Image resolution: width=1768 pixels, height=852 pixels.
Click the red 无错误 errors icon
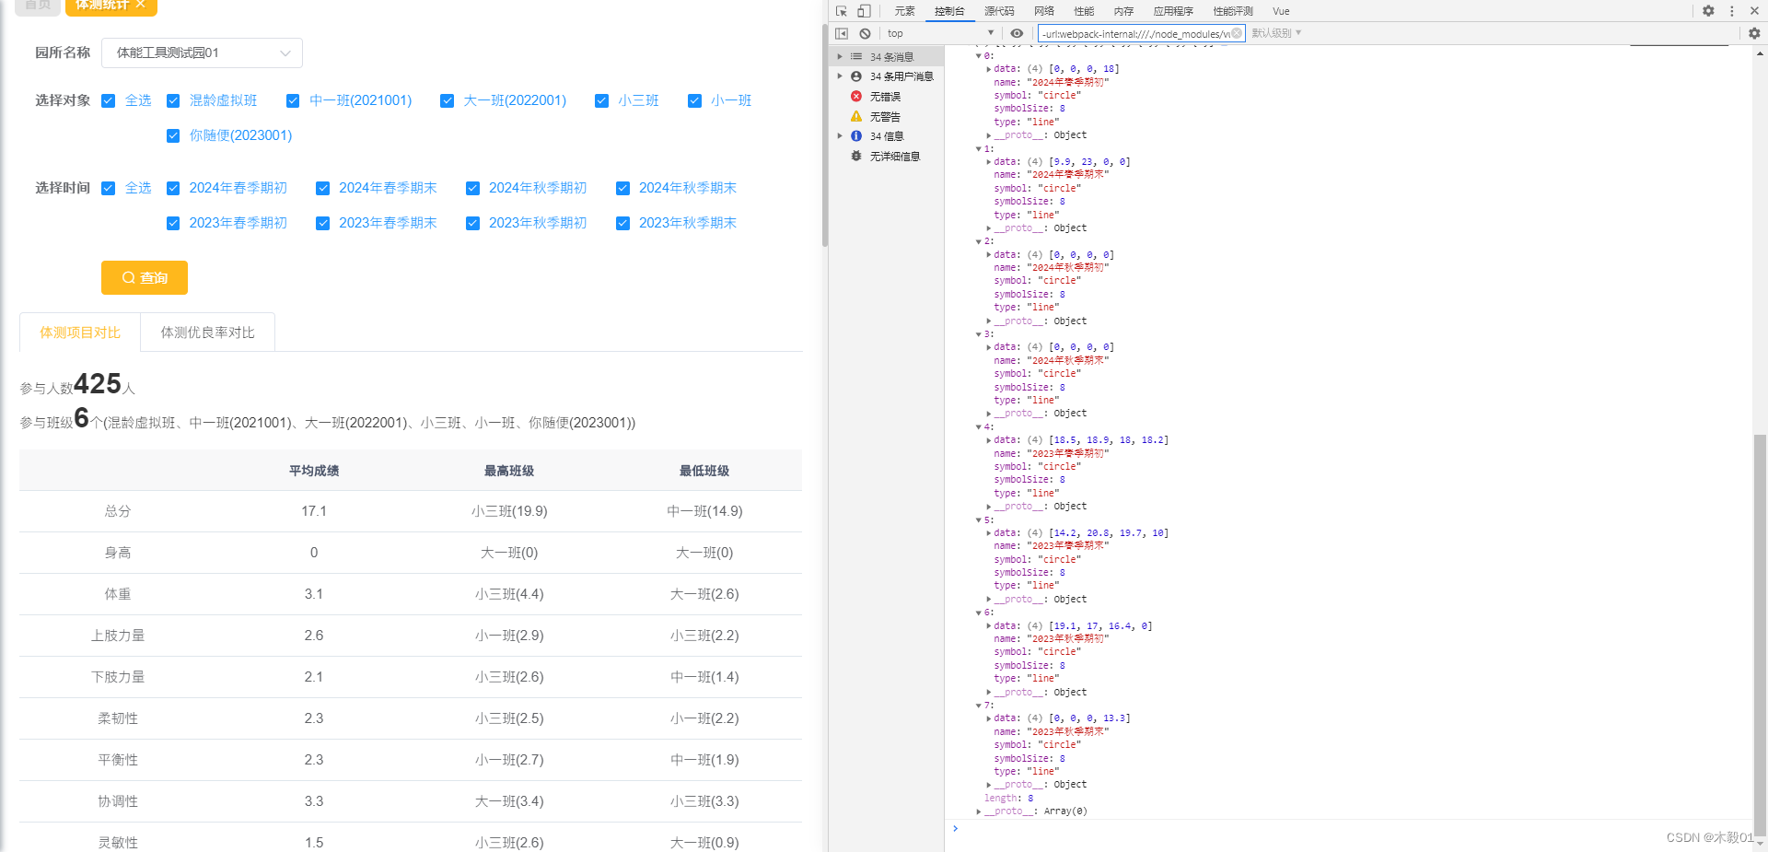[x=855, y=96]
